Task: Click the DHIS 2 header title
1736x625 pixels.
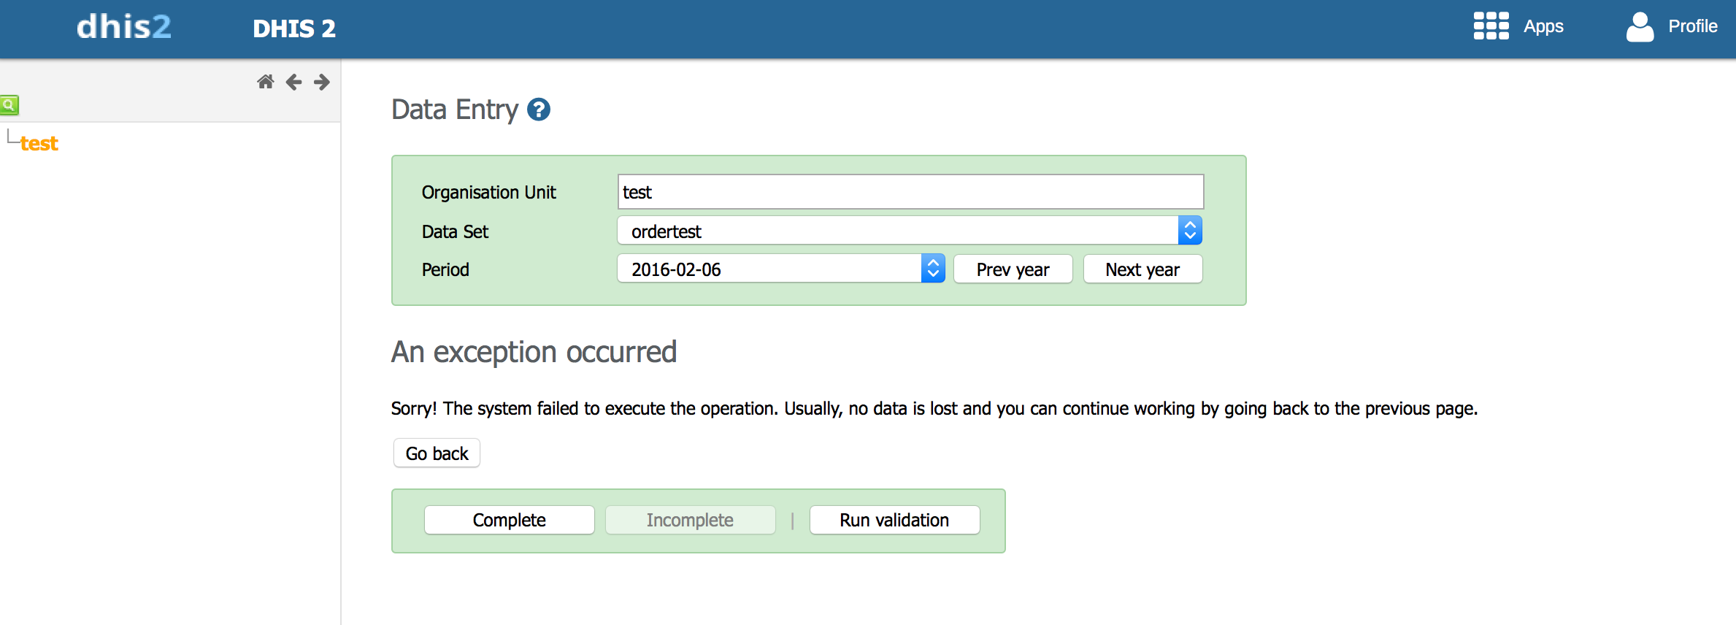Action: (294, 29)
